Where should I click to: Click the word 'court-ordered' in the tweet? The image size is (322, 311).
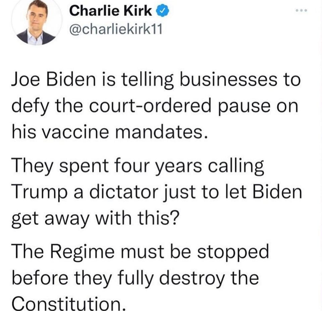150,106
